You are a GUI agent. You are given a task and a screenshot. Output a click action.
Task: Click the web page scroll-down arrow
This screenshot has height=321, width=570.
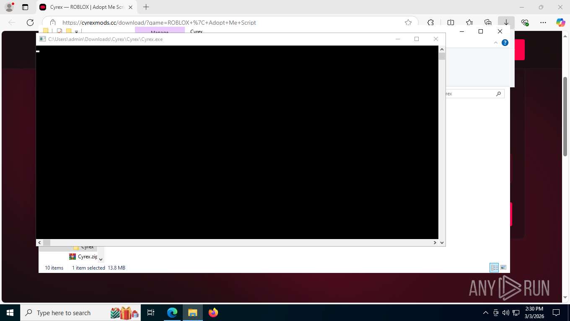tap(565, 298)
